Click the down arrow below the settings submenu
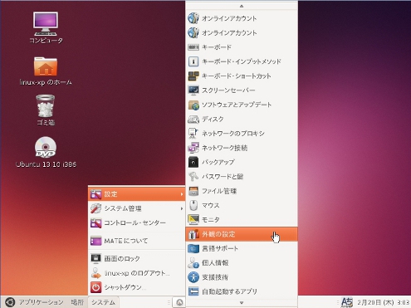 click(242, 303)
